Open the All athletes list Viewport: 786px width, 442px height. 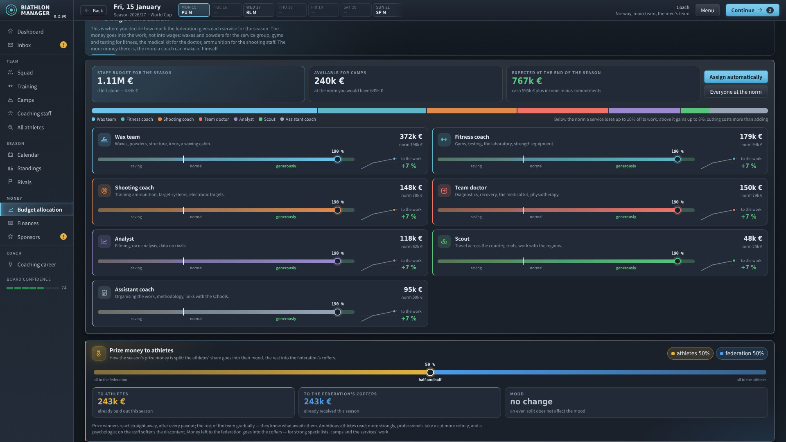coord(37,127)
